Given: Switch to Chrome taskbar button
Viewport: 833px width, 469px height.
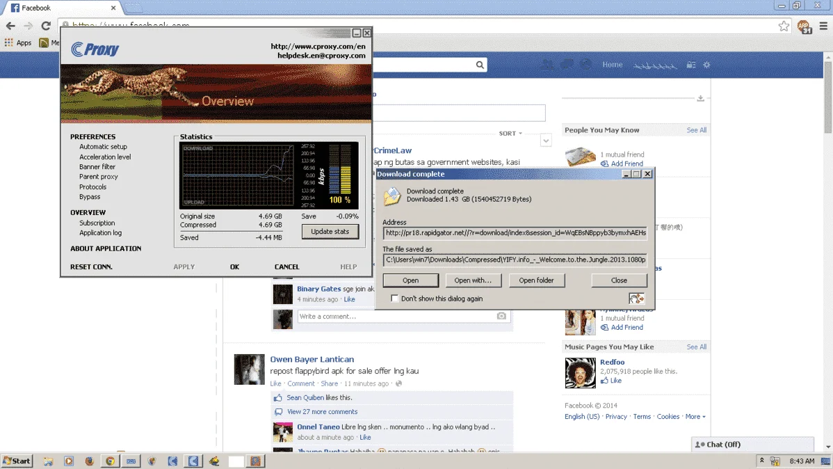Looking at the screenshot, I should (110, 461).
